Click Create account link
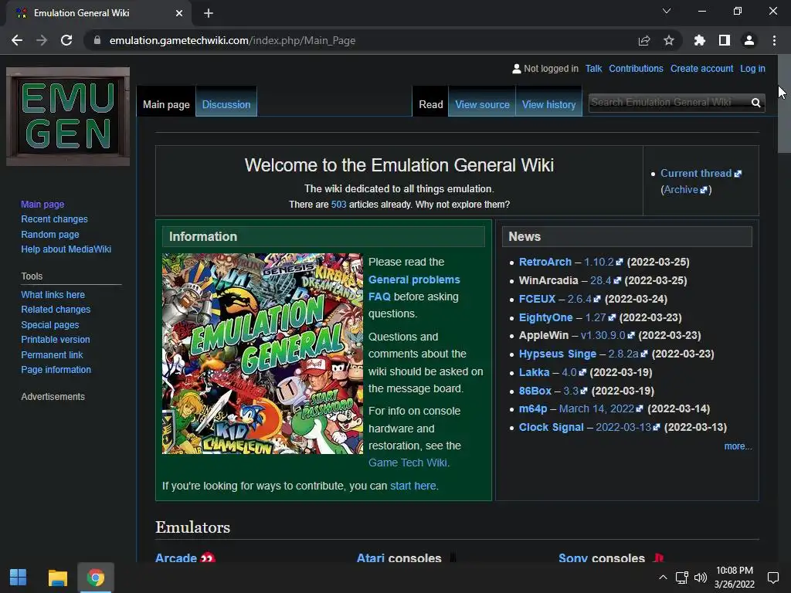 [701, 69]
